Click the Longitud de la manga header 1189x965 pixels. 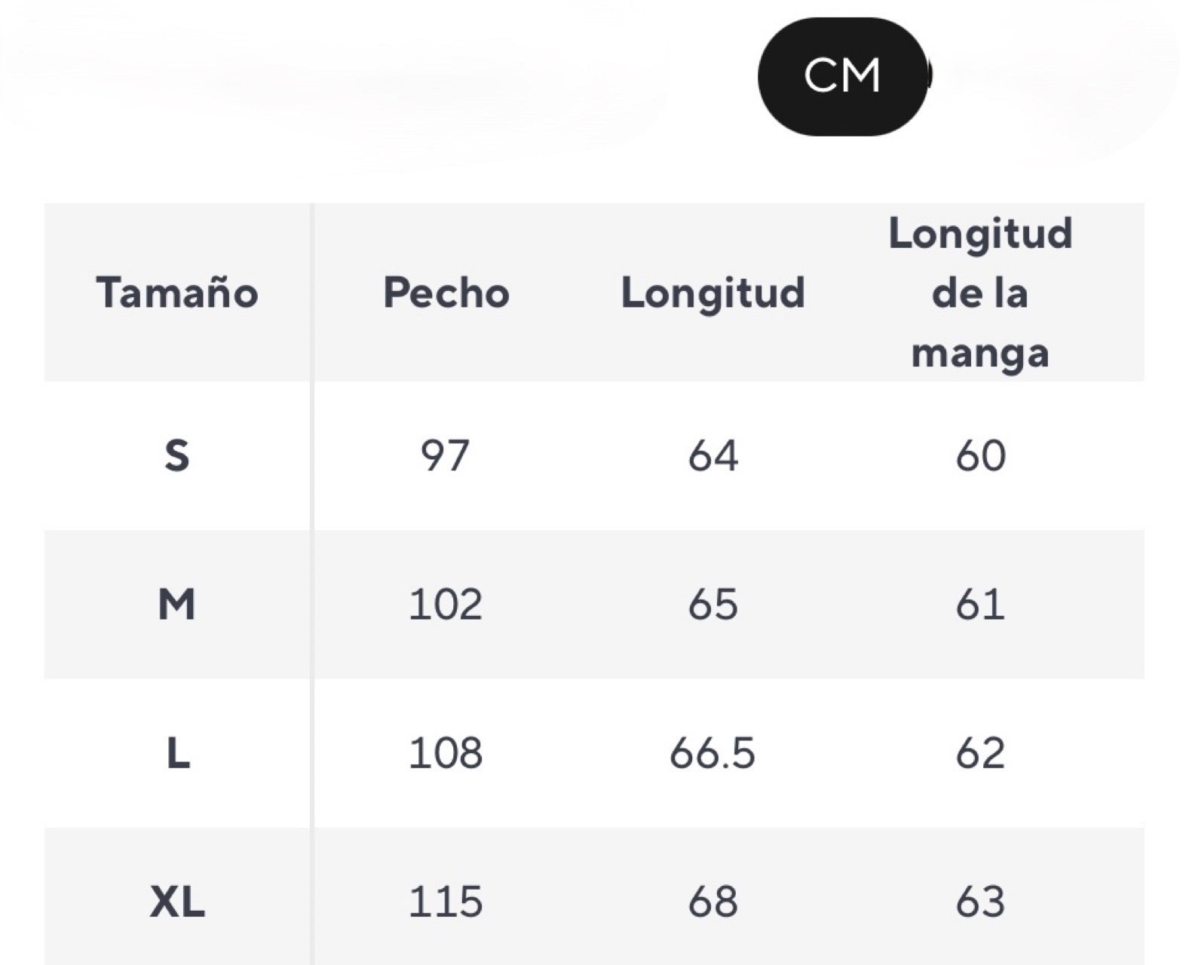[x=980, y=293]
